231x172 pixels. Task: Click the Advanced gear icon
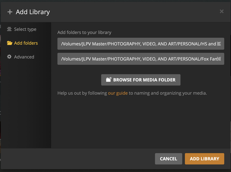tap(10, 57)
